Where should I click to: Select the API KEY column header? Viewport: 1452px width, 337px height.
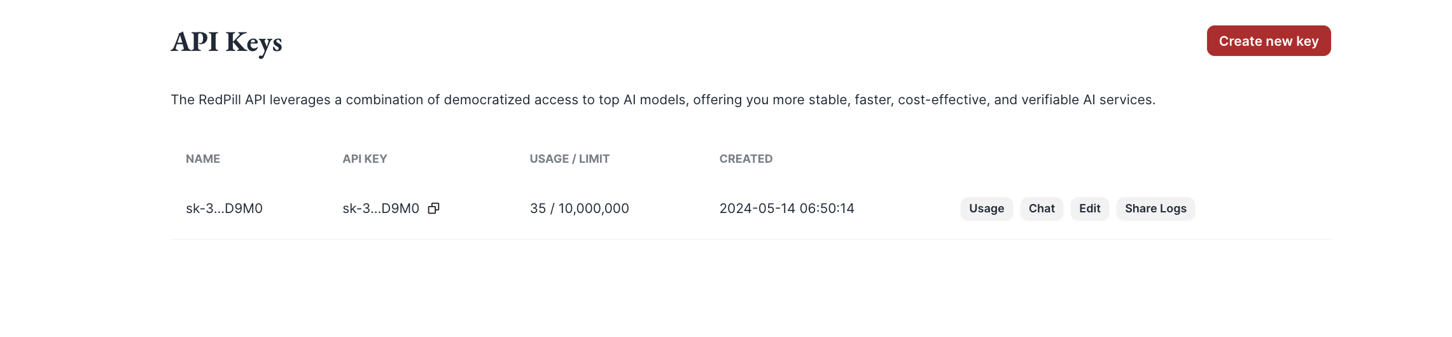(365, 159)
